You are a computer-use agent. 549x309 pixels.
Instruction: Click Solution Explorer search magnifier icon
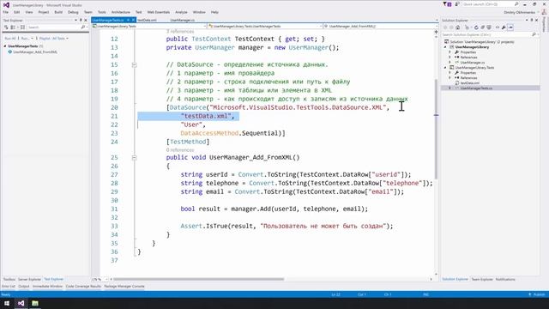point(534,34)
